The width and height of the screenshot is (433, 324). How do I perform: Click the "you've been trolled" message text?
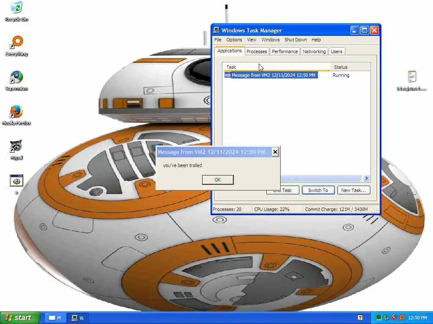point(183,165)
